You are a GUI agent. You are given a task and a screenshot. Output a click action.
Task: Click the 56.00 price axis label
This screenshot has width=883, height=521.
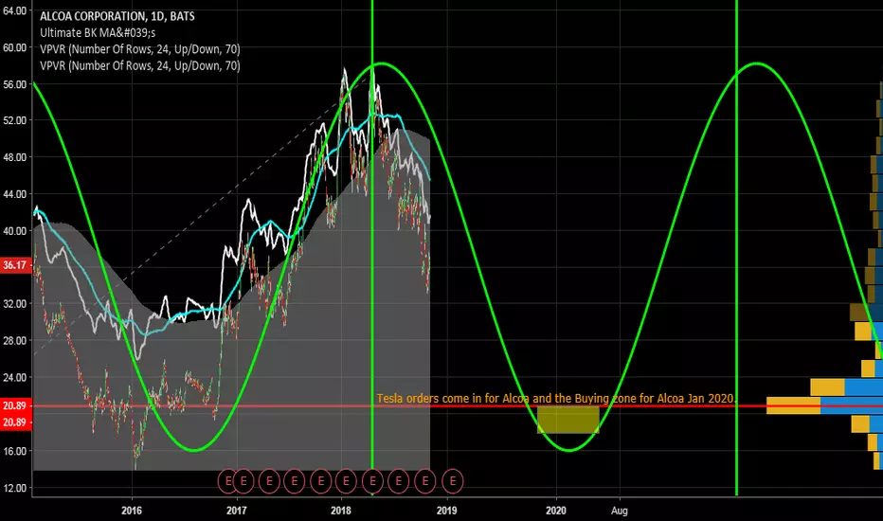tap(14, 84)
